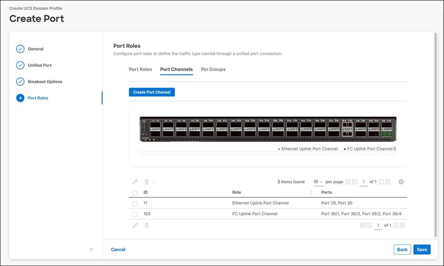The height and width of the screenshot is (266, 444).
Task: Click the delete trash icon above the table
Action: tap(146, 182)
